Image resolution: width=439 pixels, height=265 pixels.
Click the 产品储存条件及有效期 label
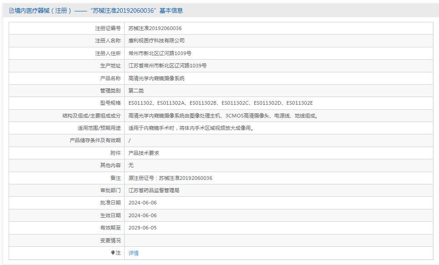(95, 140)
